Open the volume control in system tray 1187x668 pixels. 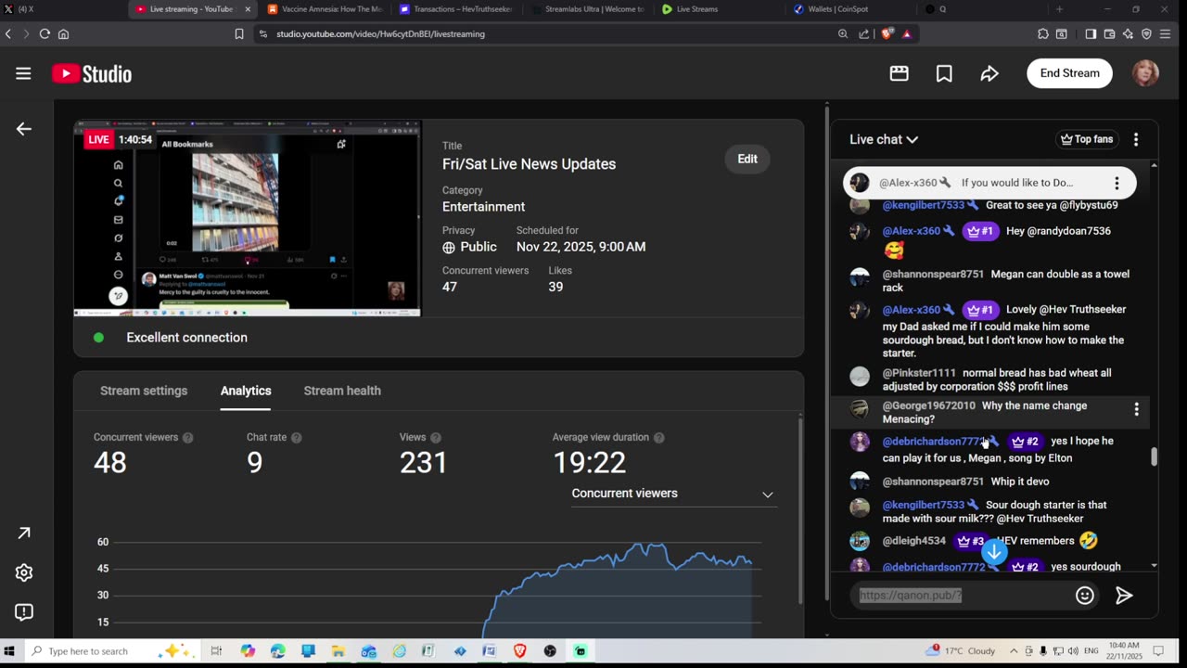(1073, 651)
